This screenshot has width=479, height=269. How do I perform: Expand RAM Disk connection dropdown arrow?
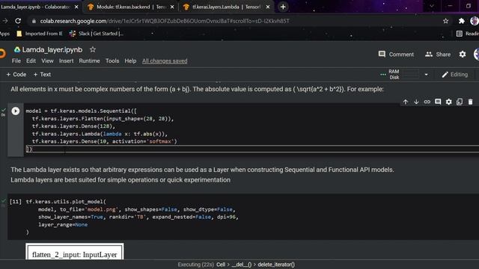coord(426,75)
